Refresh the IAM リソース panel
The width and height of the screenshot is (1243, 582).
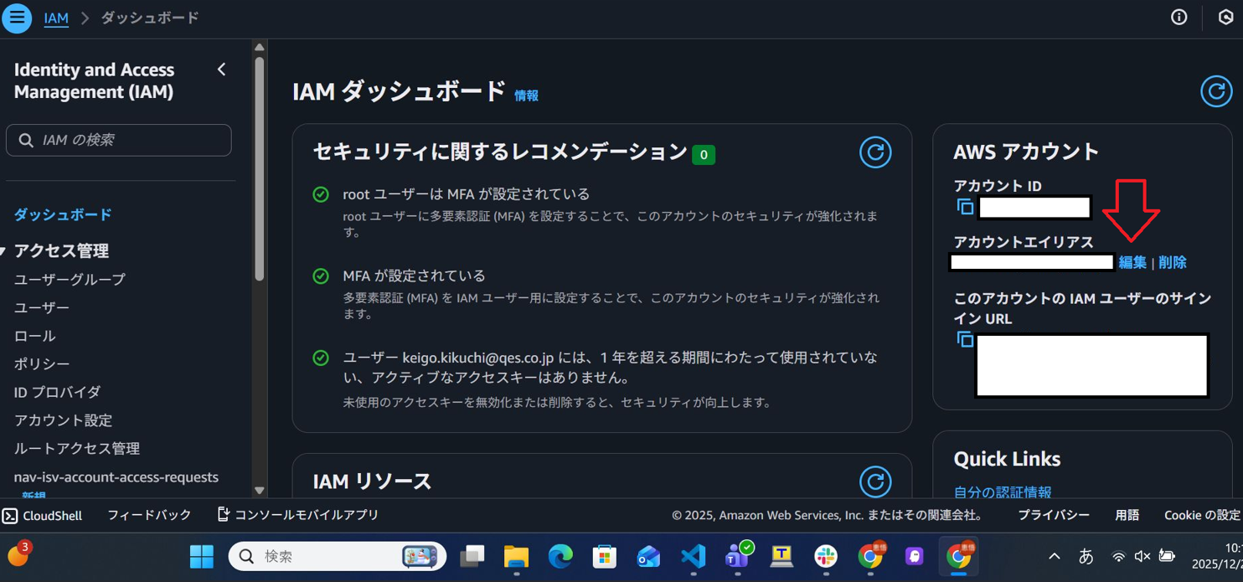click(874, 482)
